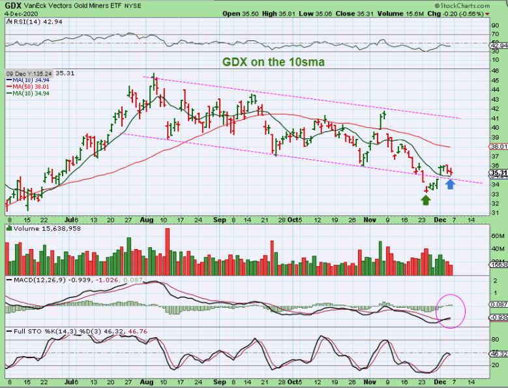Click the 'Low 35.06' value
The width and height of the screenshot is (508, 388).
tap(315, 14)
